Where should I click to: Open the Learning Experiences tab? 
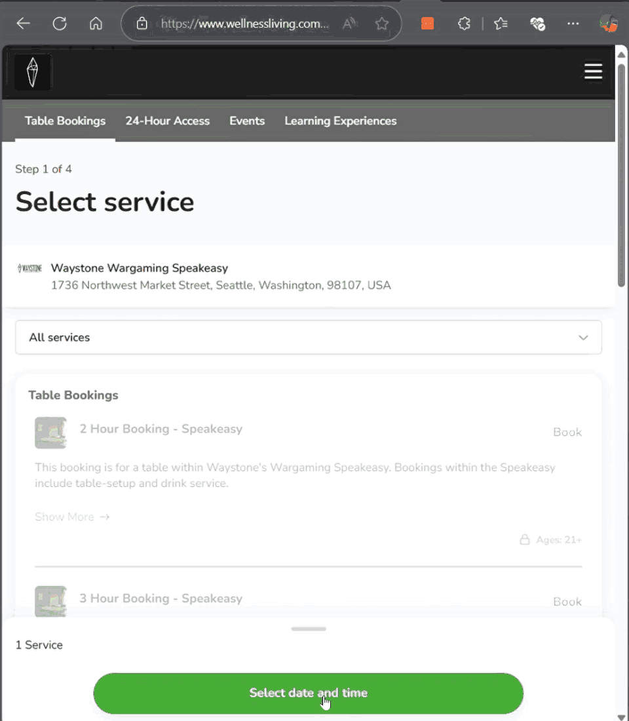(340, 121)
